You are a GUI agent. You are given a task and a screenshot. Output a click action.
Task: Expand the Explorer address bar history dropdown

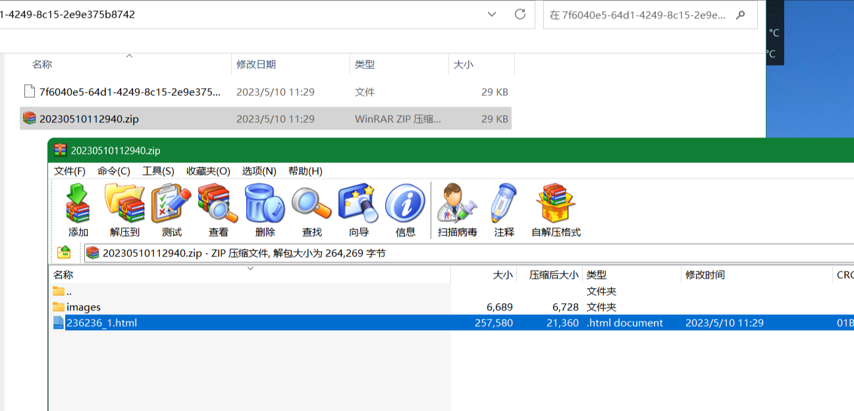[x=492, y=14]
